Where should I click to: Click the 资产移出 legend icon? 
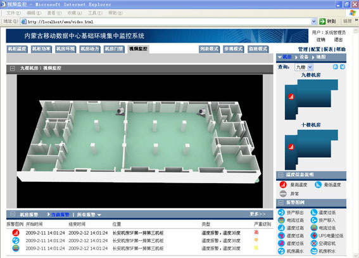tap(281, 212)
